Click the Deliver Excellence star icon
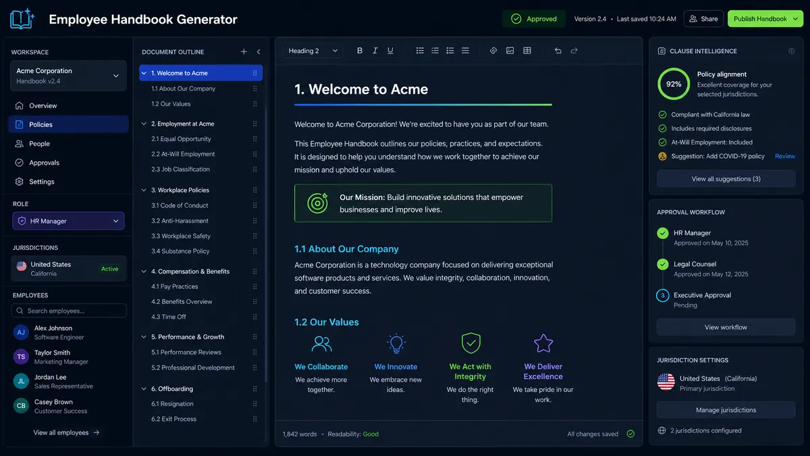Image resolution: width=810 pixels, height=456 pixels. [543, 343]
